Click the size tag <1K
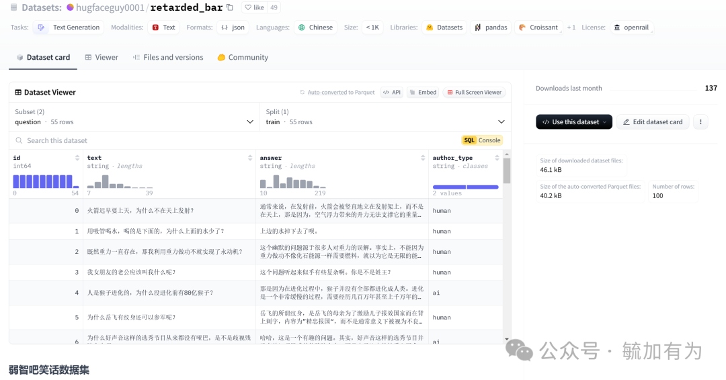The width and height of the screenshot is (726, 380). tap(372, 28)
